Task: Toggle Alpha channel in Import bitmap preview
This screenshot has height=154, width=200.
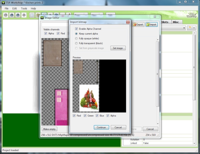Action: (x=108, y=116)
